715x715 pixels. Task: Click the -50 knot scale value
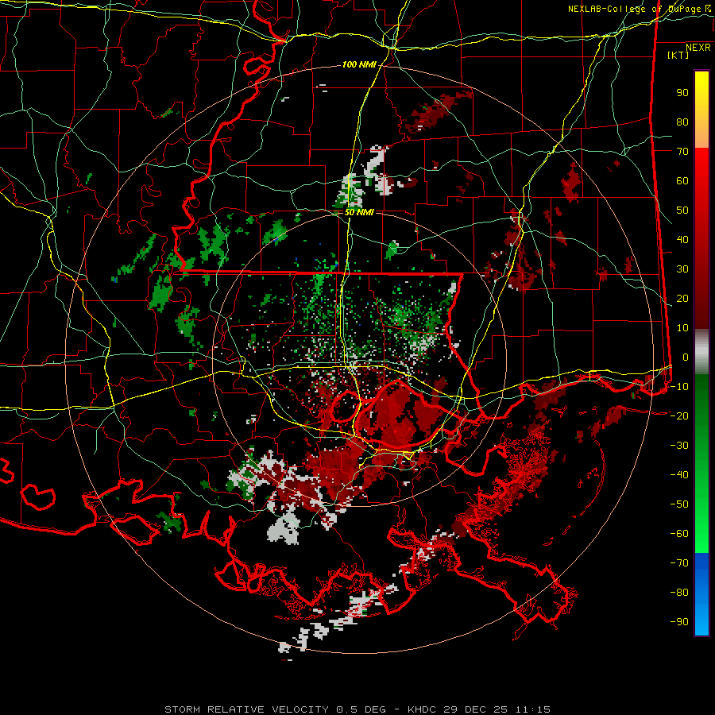pos(679,504)
